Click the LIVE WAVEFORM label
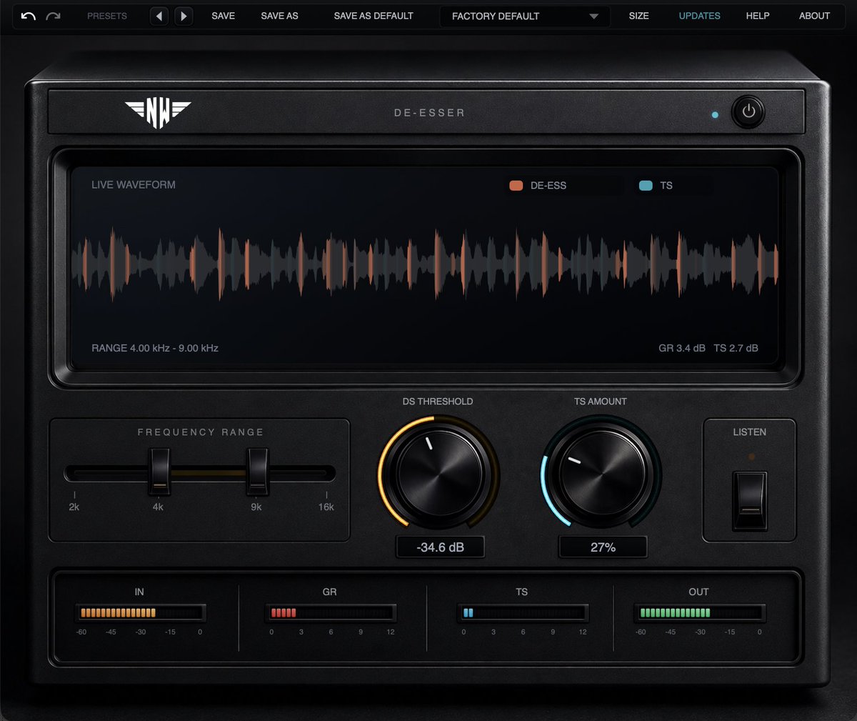 [x=134, y=184]
